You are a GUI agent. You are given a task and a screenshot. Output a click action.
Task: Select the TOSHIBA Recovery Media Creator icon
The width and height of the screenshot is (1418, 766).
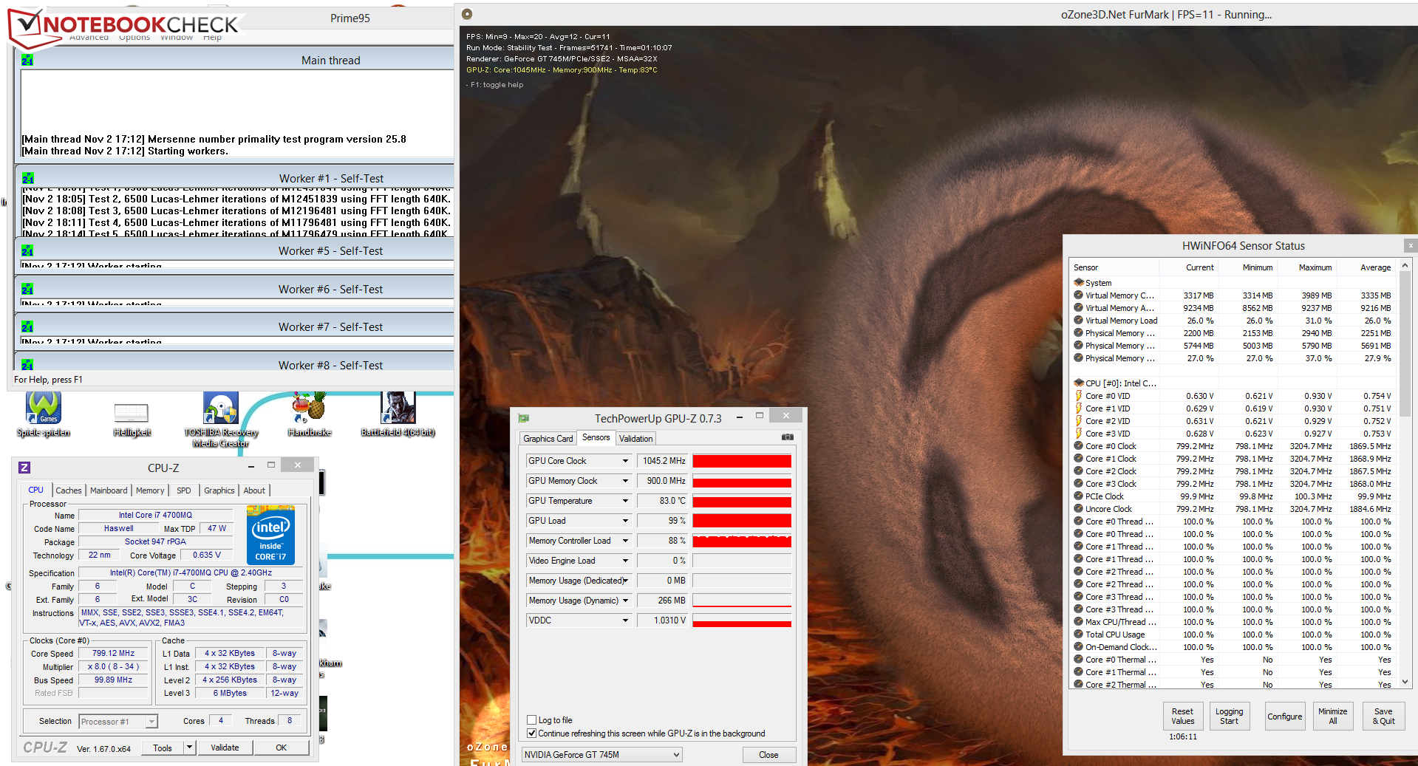point(221,419)
